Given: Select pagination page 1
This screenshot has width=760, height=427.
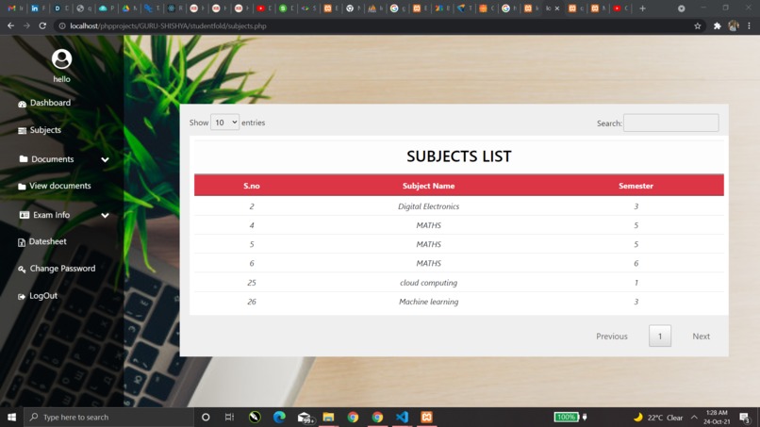Looking at the screenshot, I should (660, 336).
